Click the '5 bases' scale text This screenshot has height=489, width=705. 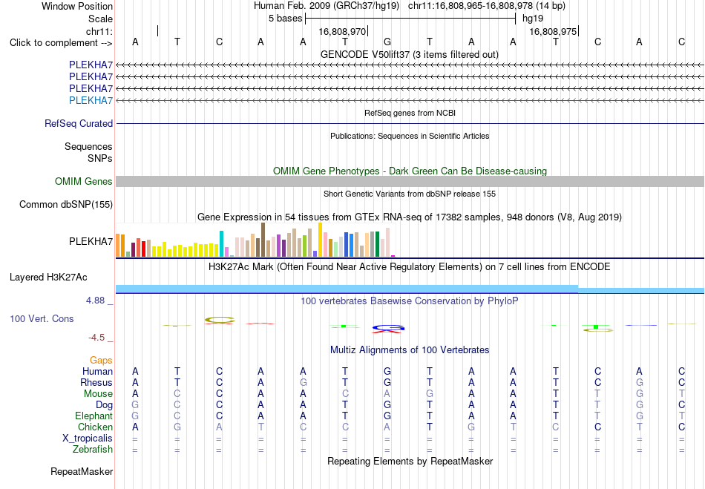click(x=286, y=19)
